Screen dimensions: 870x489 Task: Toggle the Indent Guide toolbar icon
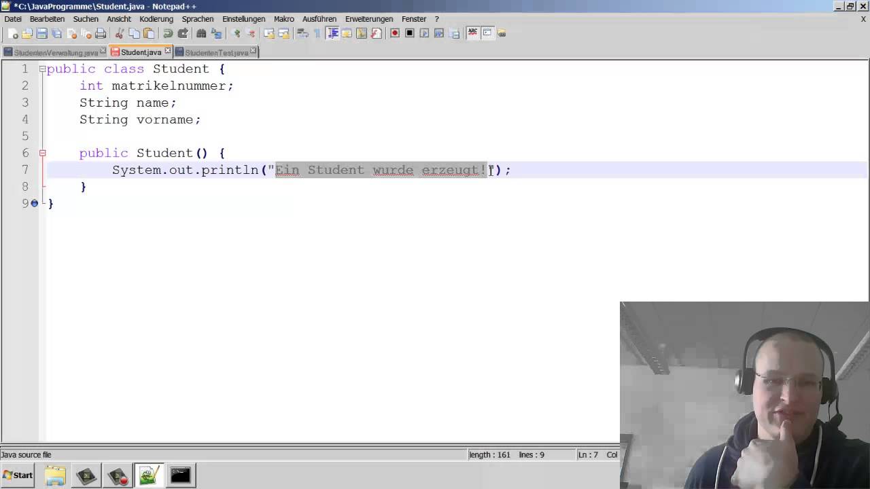(333, 33)
